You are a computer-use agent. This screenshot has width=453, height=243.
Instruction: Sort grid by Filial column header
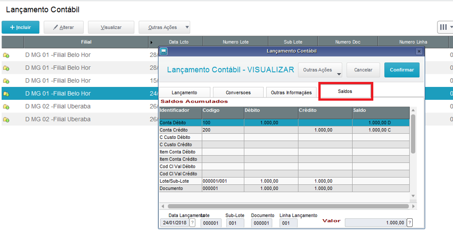[86, 42]
